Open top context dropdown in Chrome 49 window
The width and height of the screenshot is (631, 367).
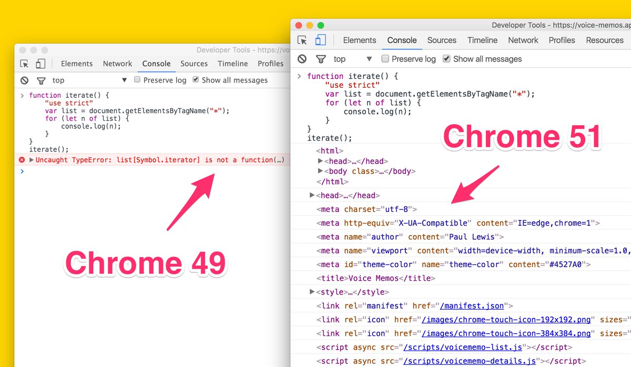click(90, 80)
